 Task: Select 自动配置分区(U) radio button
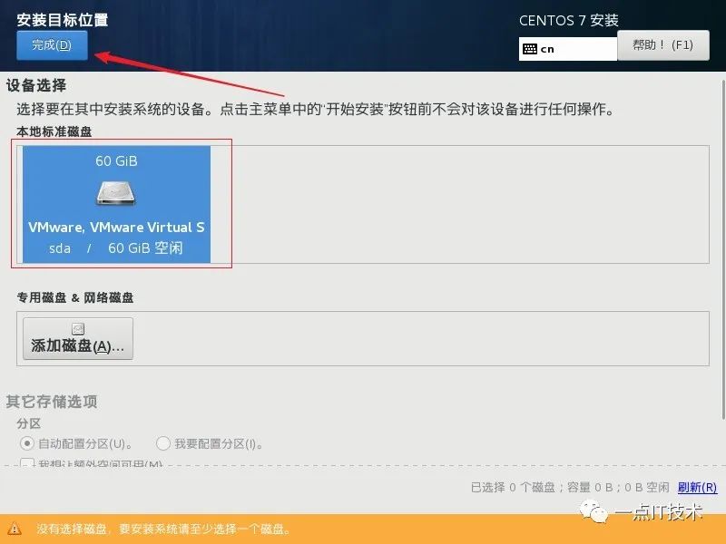coord(27,443)
